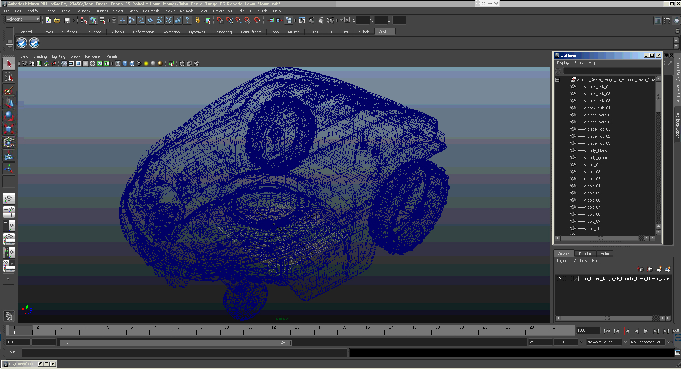The height and width of the screenshot is (369, 681).
Task: Open viewport Panels menu
Action: (112, 56)
